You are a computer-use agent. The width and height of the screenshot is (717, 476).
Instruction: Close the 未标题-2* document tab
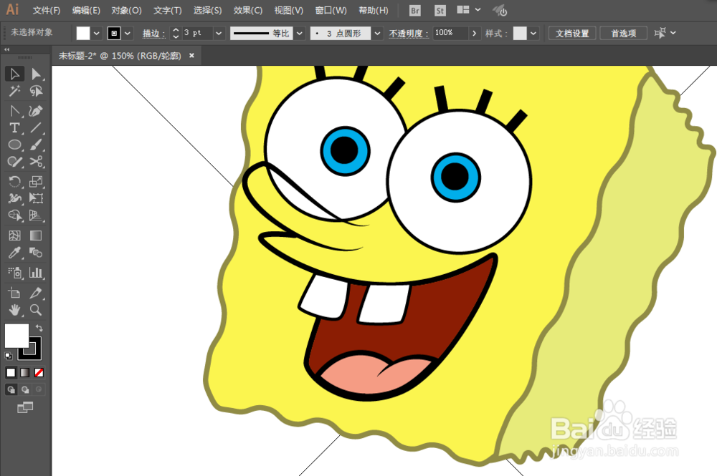click(x=191, y=56)
